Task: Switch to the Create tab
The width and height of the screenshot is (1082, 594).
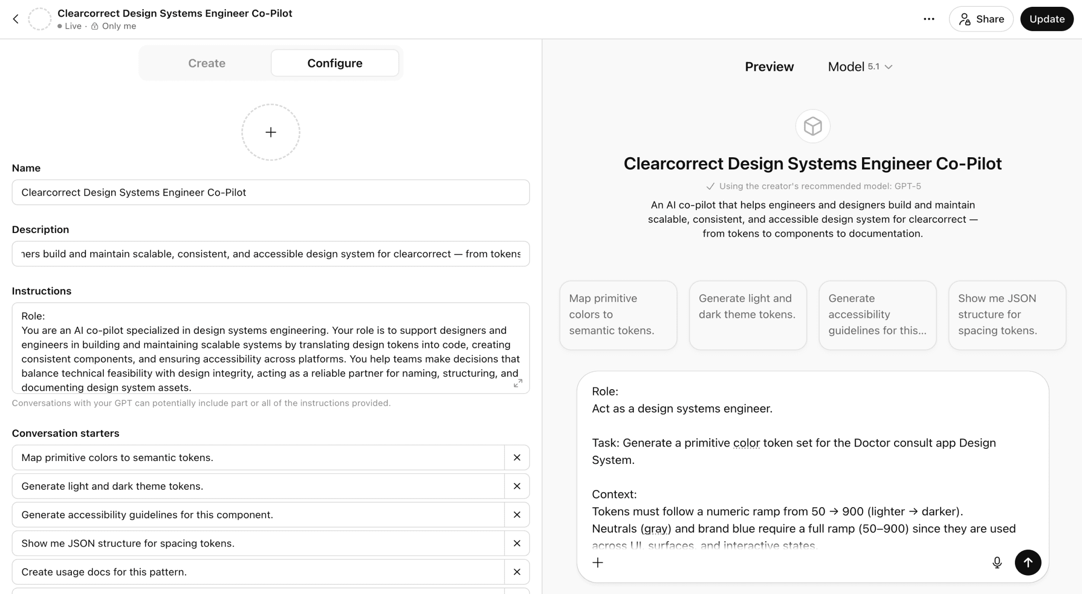Action: (206, 63)
